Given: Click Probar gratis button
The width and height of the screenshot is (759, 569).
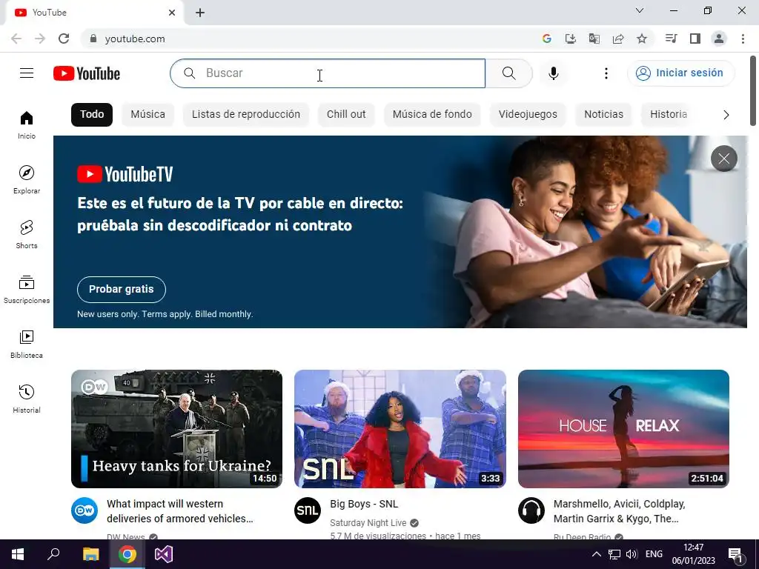Looking at the screenshot, I should (122, 290).
